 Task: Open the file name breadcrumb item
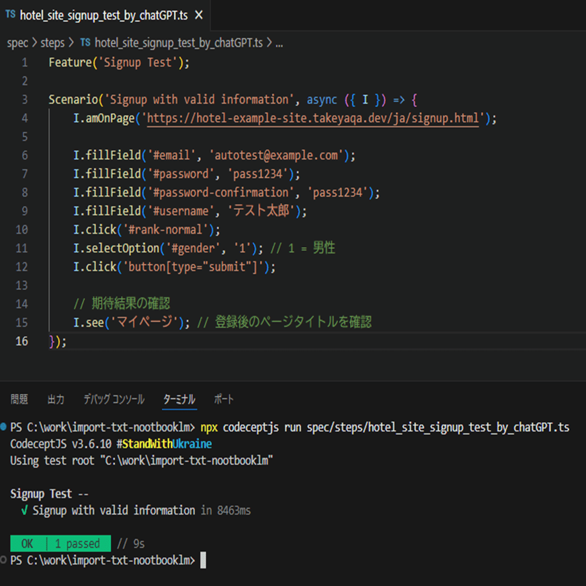[178, 43]
